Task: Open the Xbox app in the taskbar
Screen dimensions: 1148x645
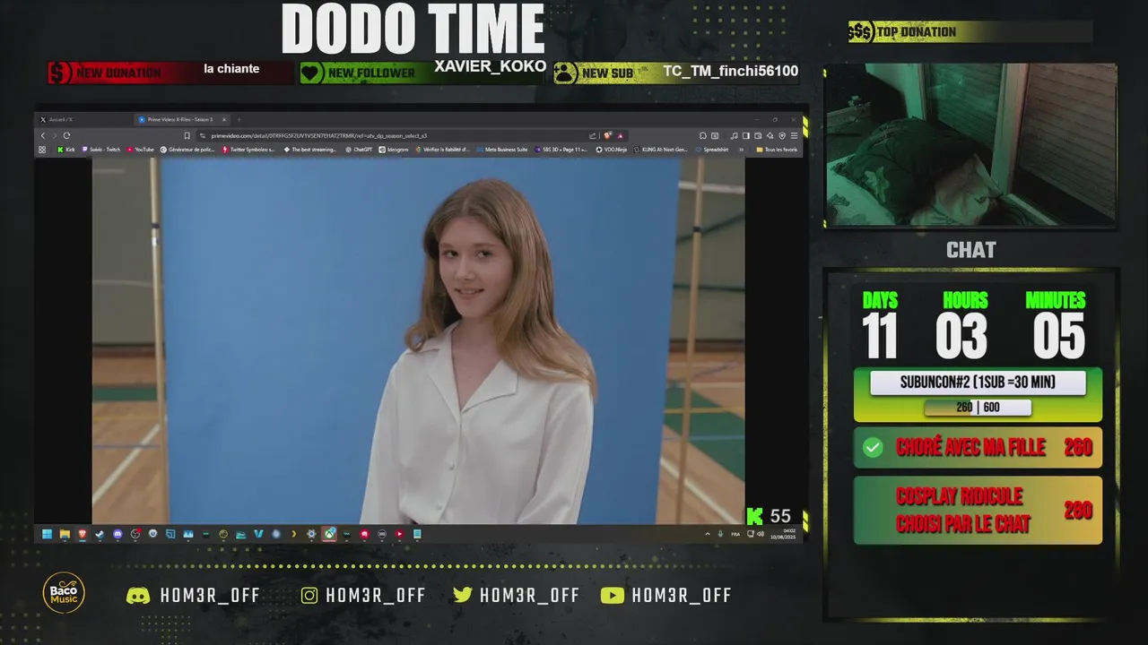Action: [x=330, y=534]
